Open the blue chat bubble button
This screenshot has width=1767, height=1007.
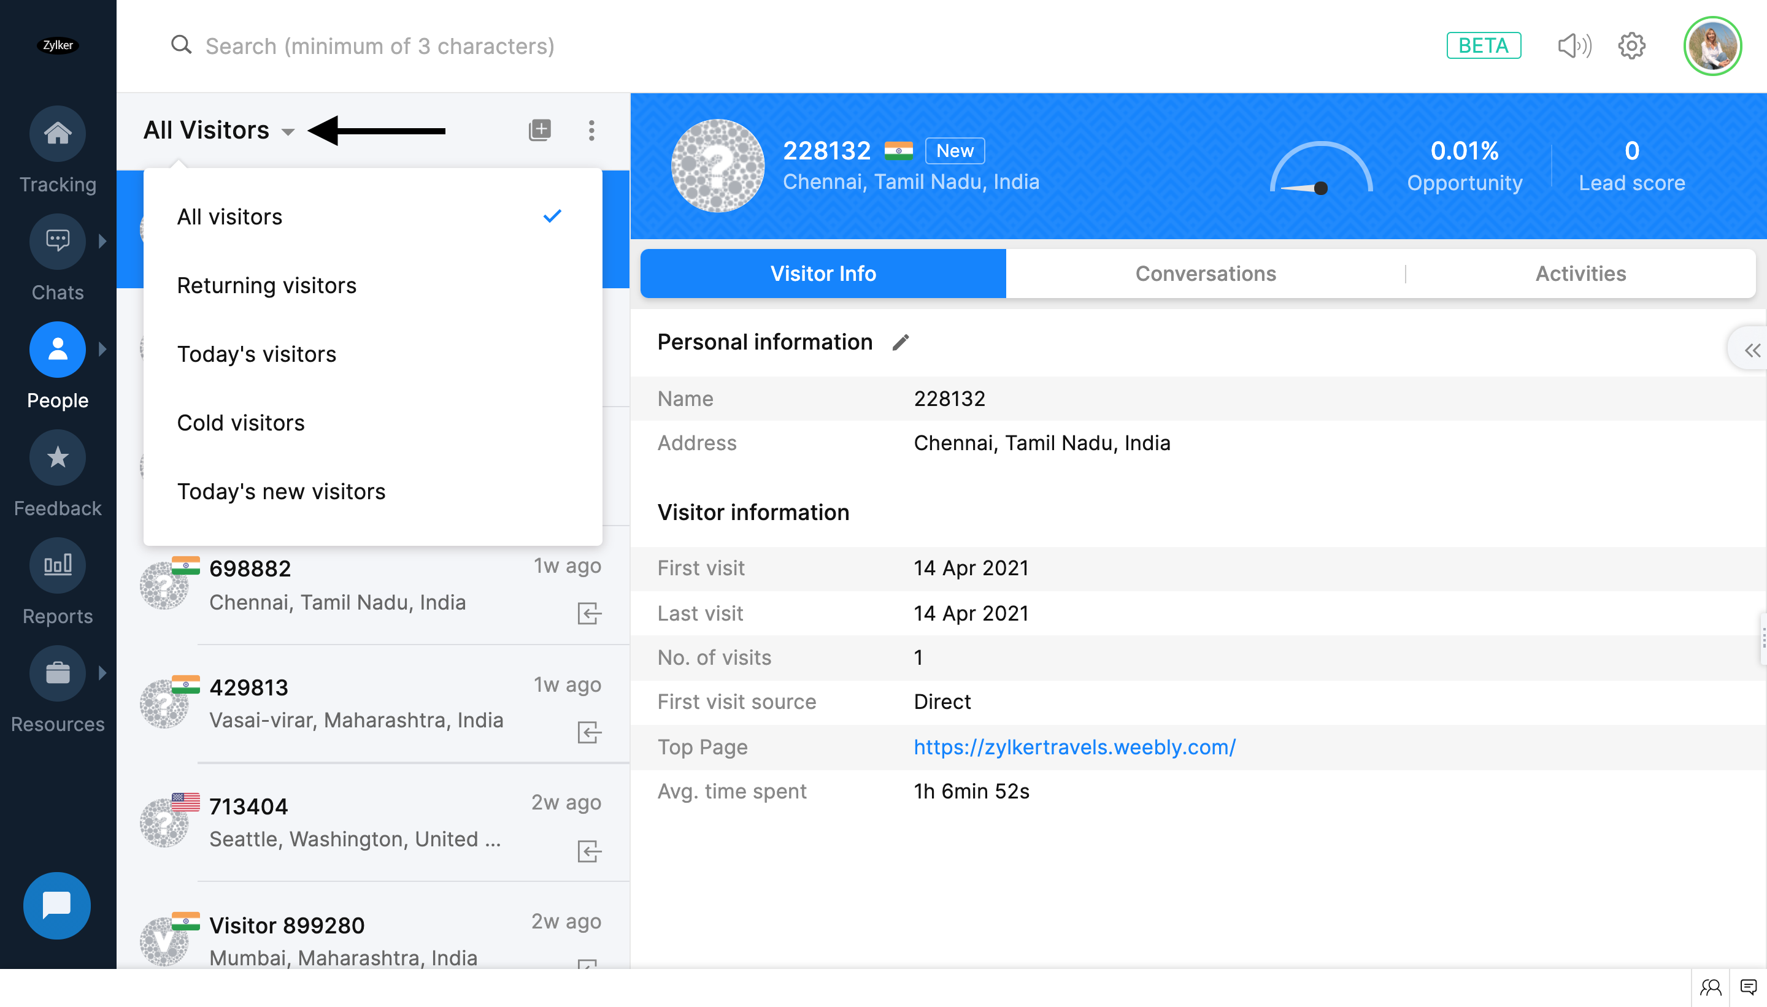pos(56,905)
